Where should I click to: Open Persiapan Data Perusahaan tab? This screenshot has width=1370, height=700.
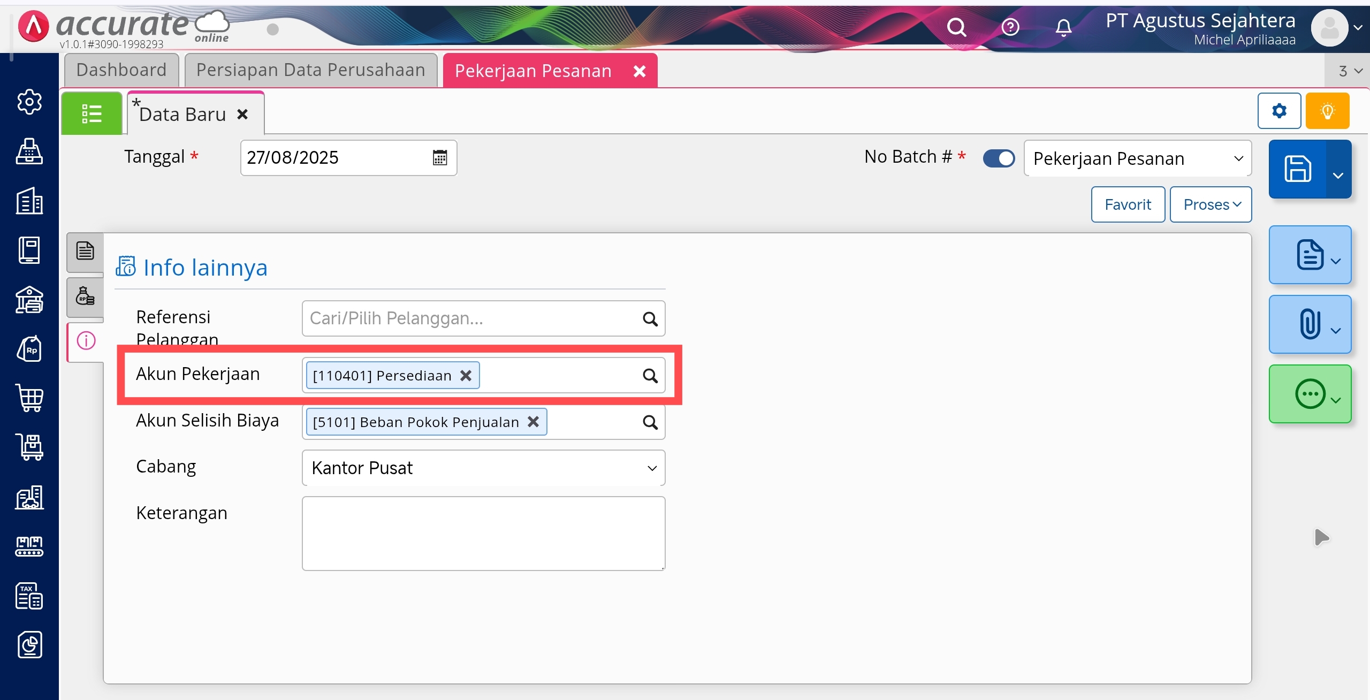tap(310, 70)
